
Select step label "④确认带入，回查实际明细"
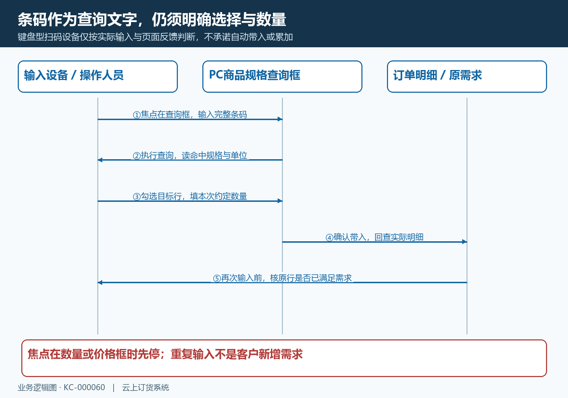(x=375, y=237)
